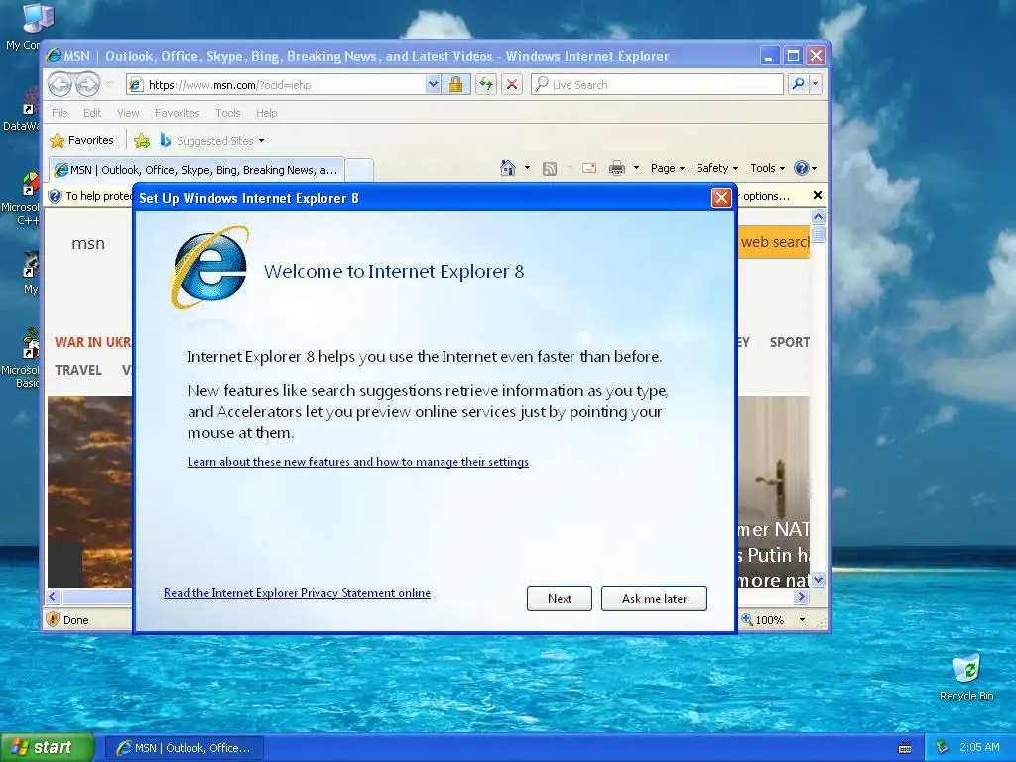Open the recent pages dropdown beside Forward
Image resolution: width=1016 pixels, height=762 pixels.
[x=109, y=85]
